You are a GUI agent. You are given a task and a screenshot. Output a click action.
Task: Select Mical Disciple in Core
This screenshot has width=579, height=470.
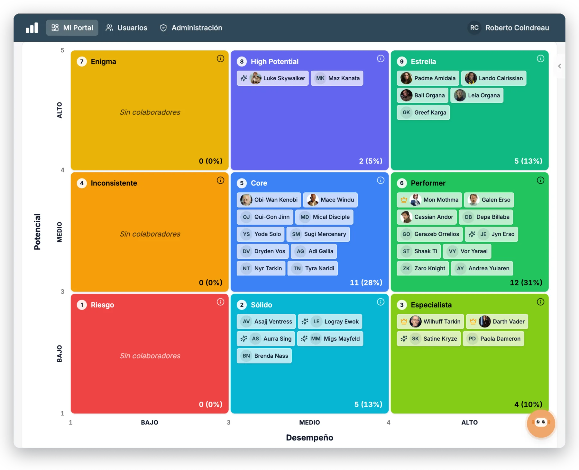[x=324, y=217]
